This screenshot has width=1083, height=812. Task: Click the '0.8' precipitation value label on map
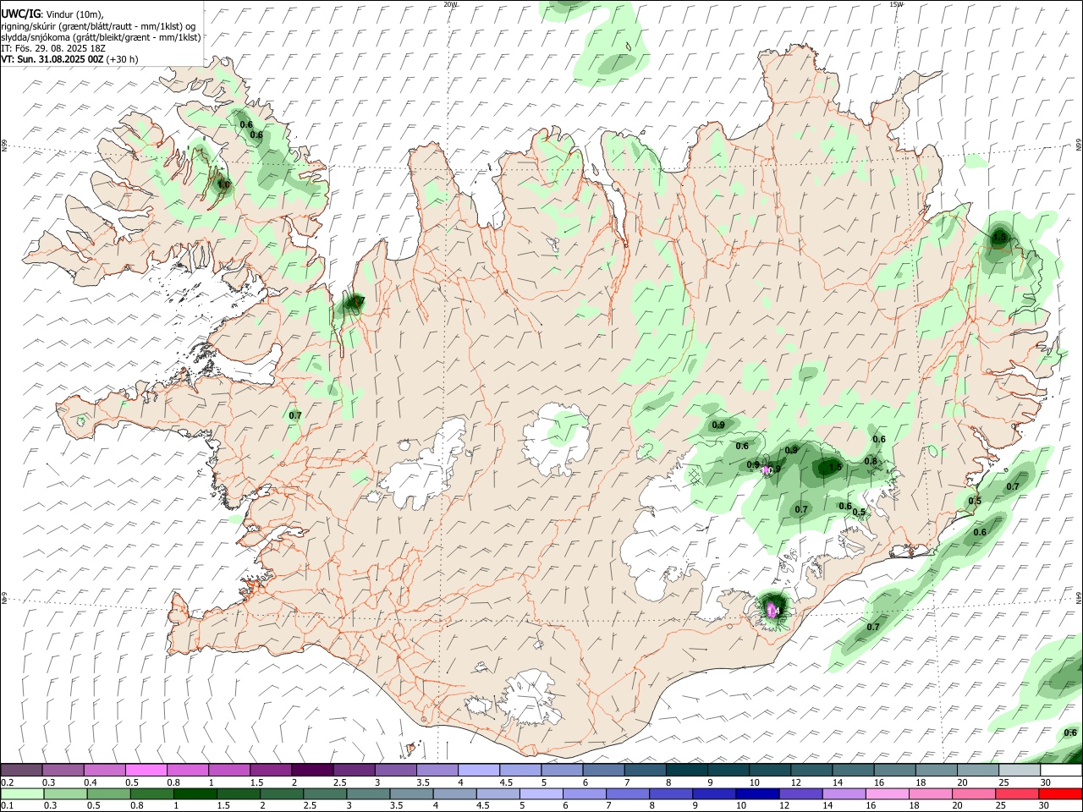871,461
